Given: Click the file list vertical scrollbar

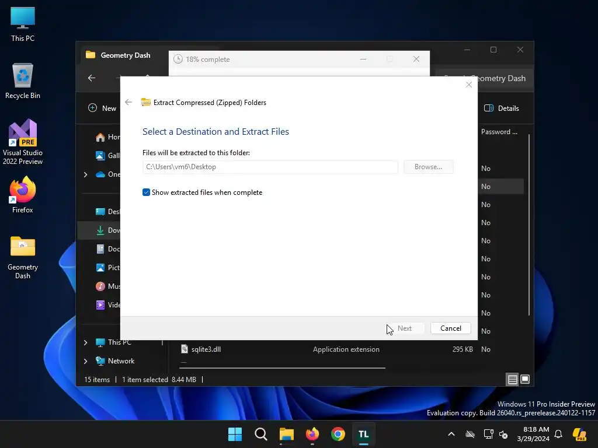Looking at the screenshot, I should (529, 225).
